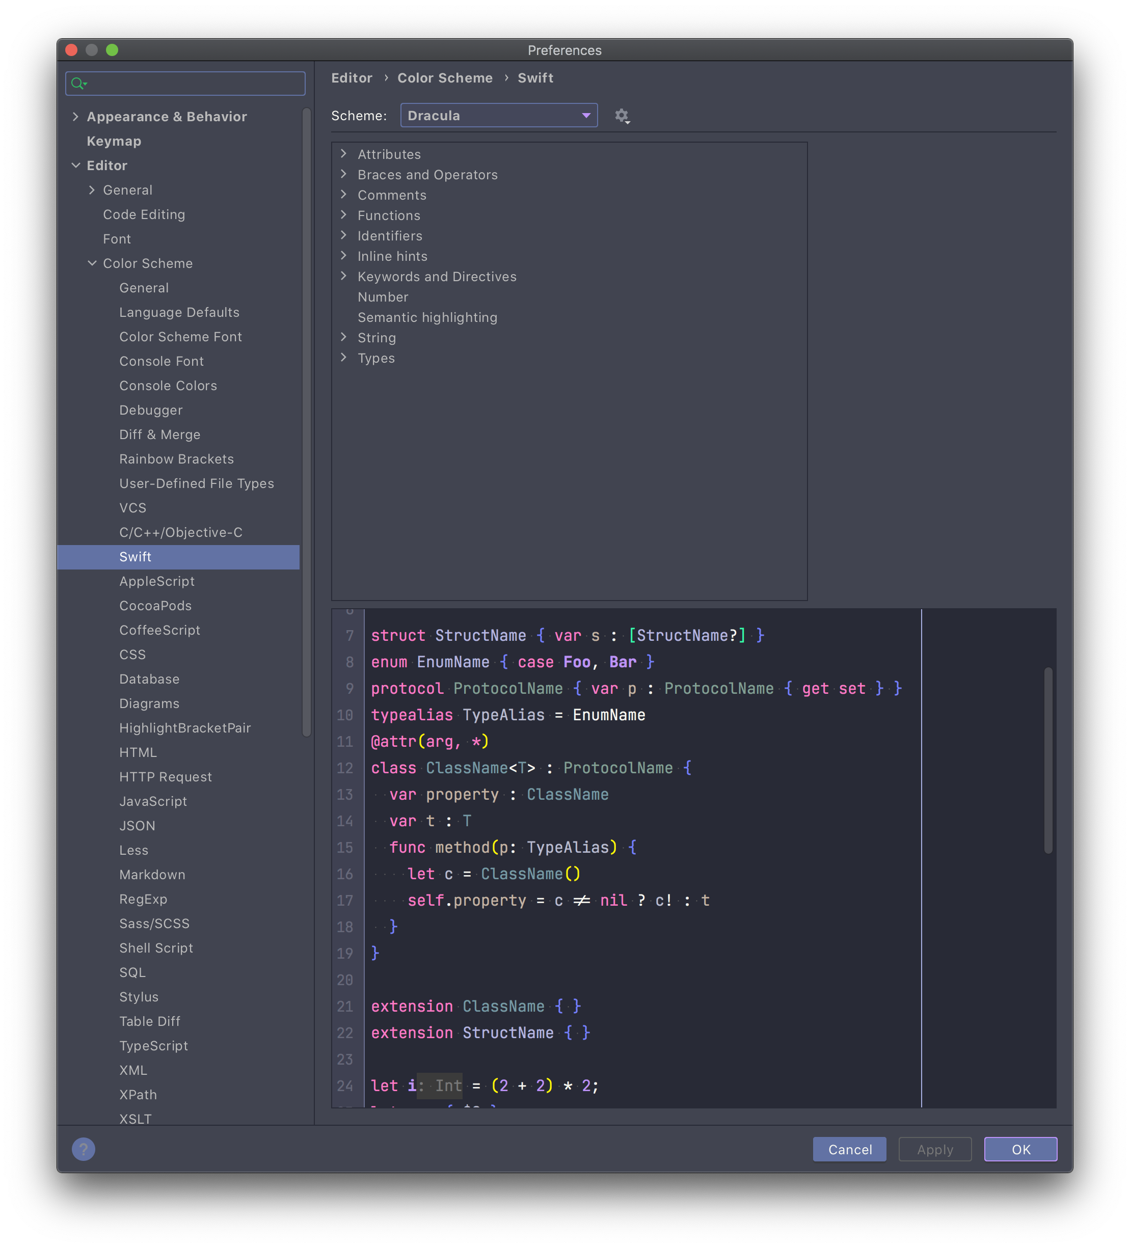Collapse the Editor section

76,165
